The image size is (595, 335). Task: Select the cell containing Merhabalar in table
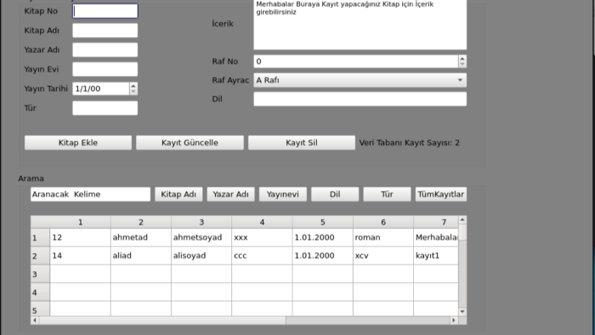(x=436, y=237)
